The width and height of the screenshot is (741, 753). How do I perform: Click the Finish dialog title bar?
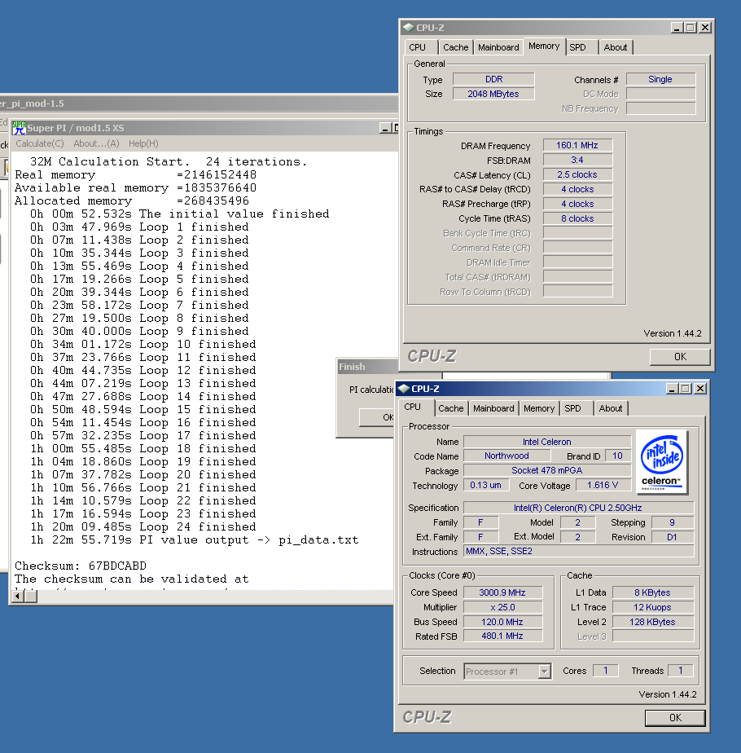click(367, 367)
